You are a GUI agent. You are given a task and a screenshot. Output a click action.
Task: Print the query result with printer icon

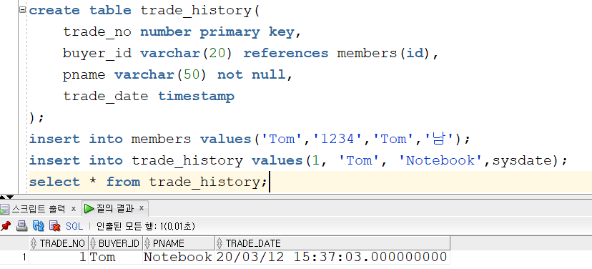[x=22, y=226]
